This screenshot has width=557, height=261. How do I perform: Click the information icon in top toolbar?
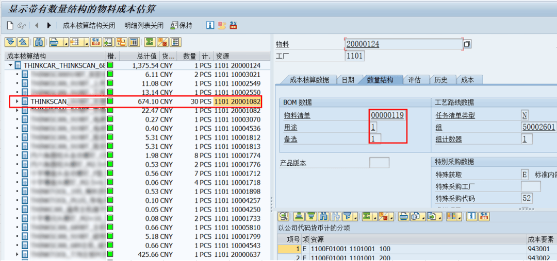[210, 25]
